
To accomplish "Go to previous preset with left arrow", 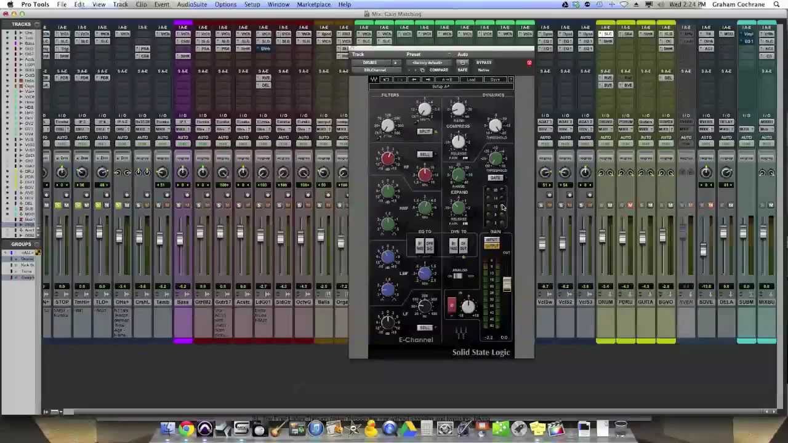I will (x=414, y=79).
